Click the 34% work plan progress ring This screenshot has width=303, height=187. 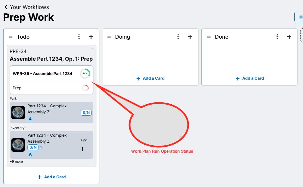pyautogui.click(x=85, y=74)
